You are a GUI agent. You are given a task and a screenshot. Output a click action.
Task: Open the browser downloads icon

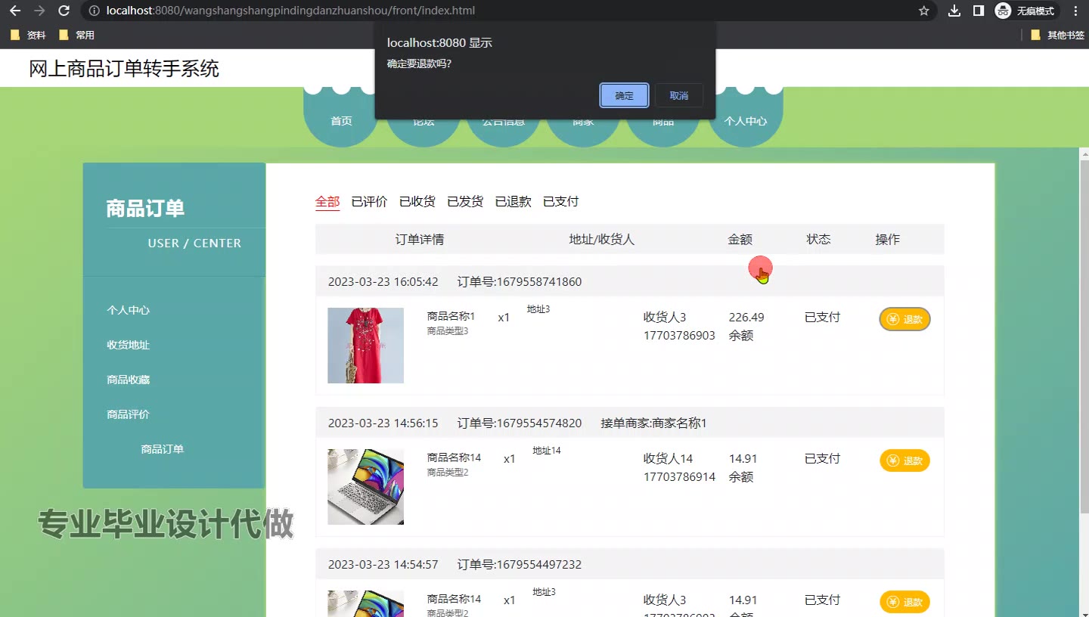[x=954, y=11]
